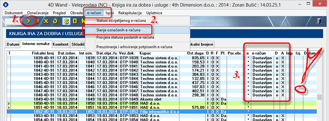Open the Pregled menu
Screen dimensions: 329x121
point(59,13)
